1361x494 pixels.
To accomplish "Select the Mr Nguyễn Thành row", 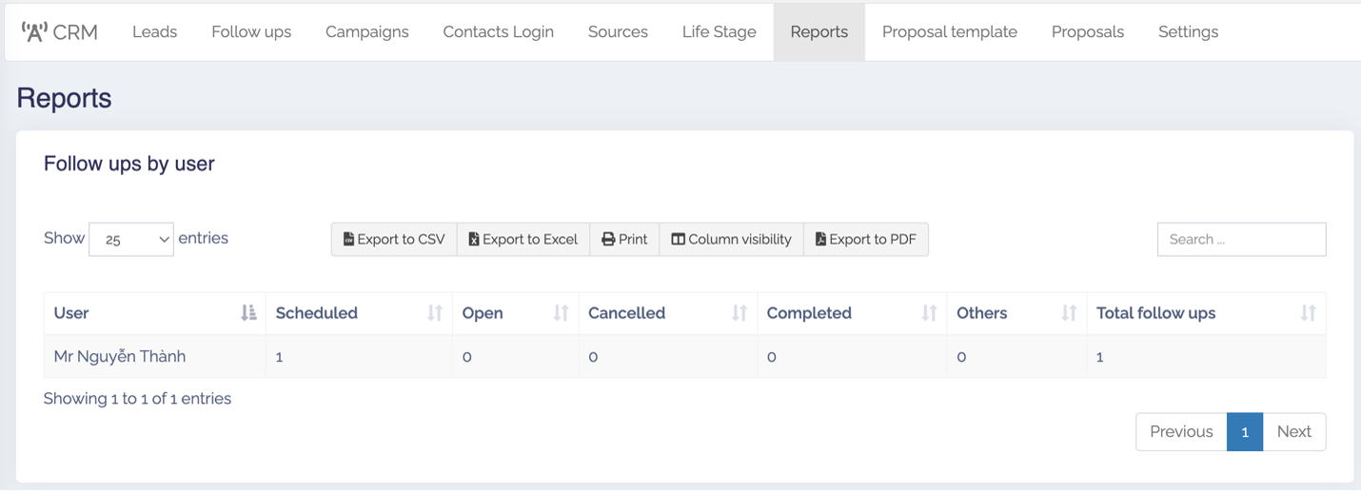I will coord(120,357).
